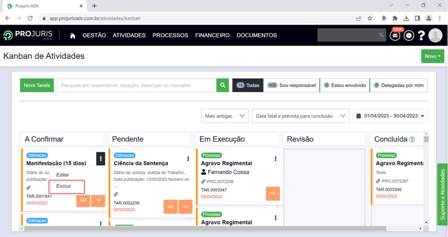Click the help question mark icon
The width and height of the screenshot is (448, 237).
pyautogui.click(x=421, y=35)
